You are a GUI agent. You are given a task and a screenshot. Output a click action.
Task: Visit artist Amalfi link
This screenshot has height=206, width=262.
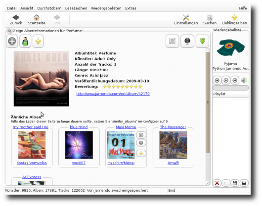coord(173,163)
